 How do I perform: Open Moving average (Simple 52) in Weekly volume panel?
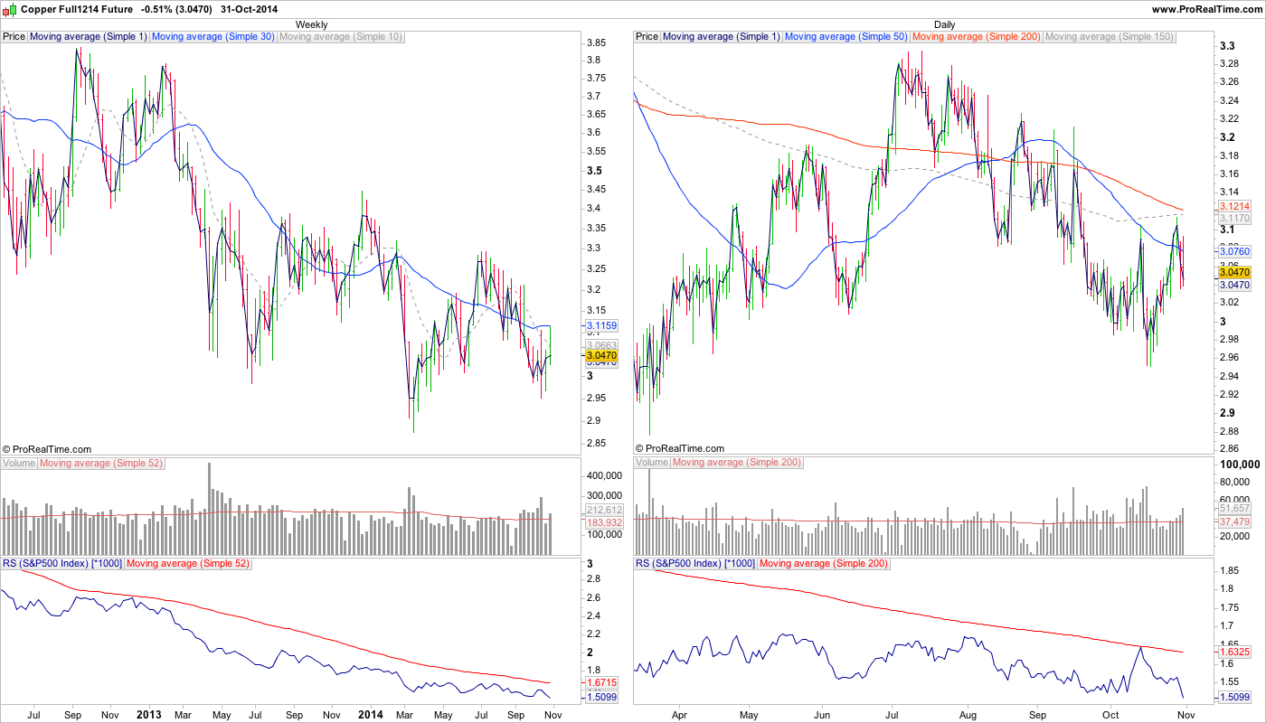point(101,463)
